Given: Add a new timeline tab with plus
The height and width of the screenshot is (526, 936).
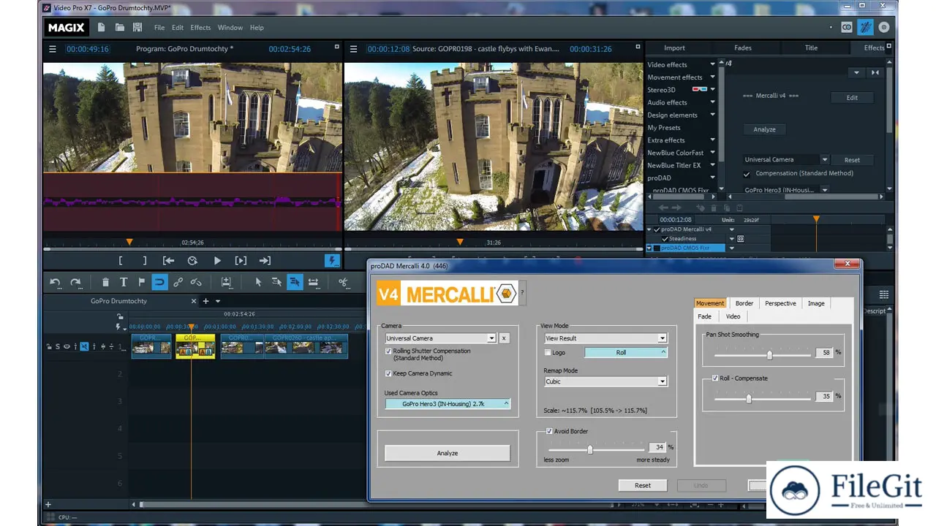Looking at the screenshot, I should click(x=205, y=301).
